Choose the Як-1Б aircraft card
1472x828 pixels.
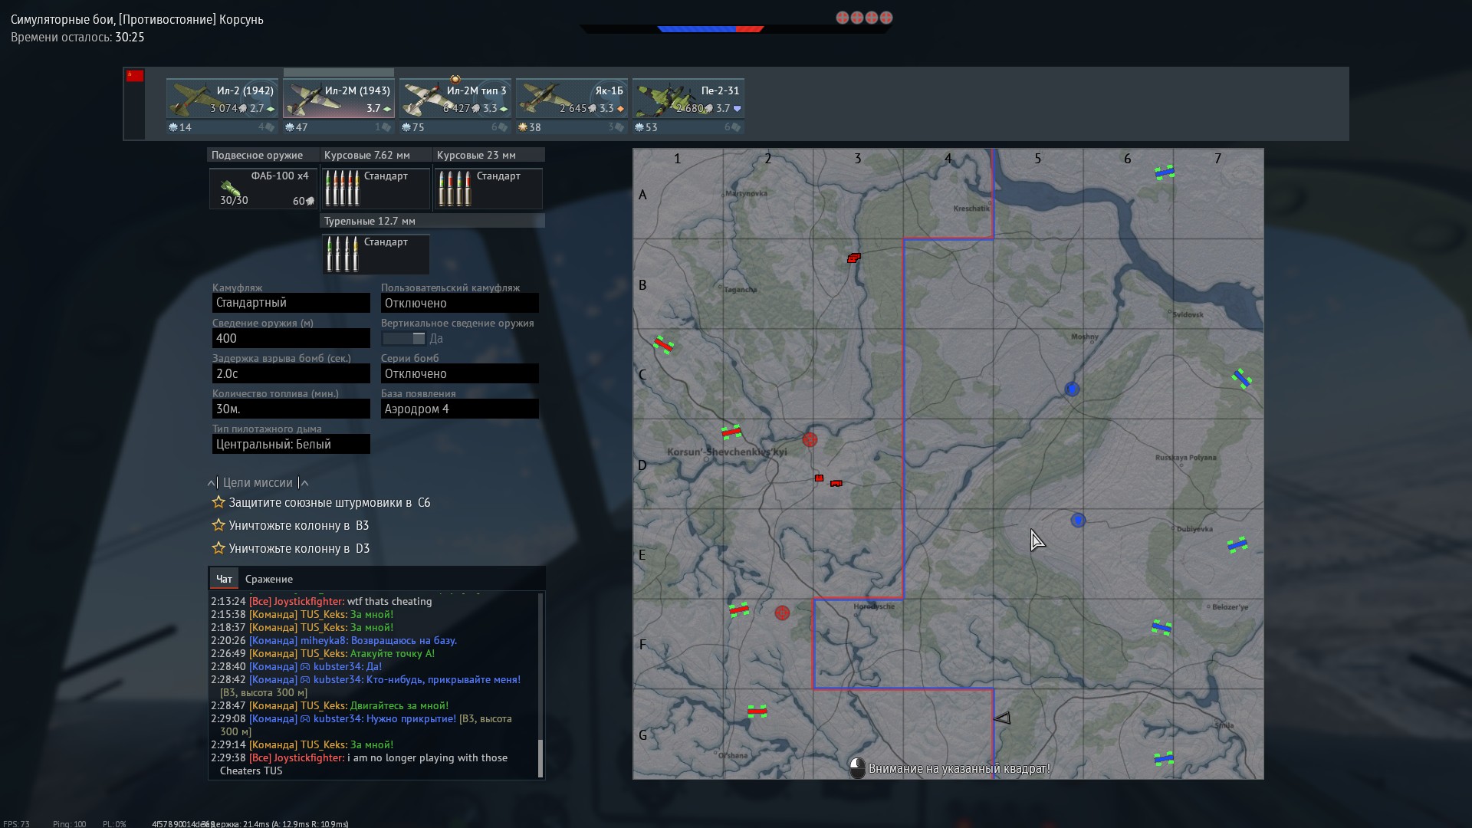click(571, 100)
